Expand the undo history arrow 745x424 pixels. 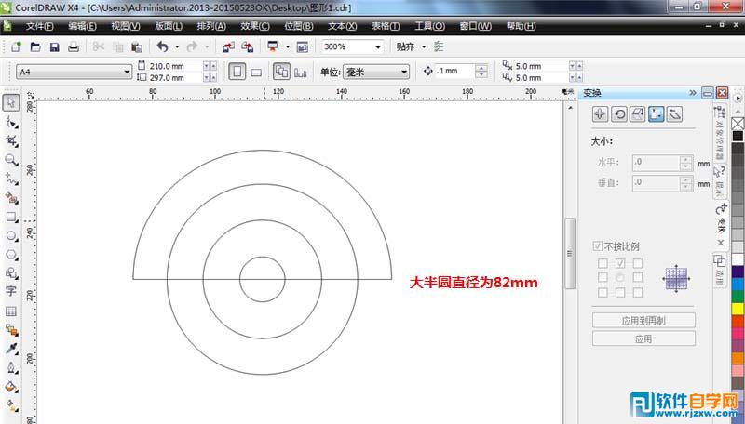point(177,46)
